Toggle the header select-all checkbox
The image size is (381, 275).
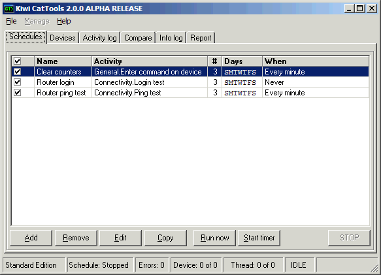pyautogui.click(x=17, y=61)
